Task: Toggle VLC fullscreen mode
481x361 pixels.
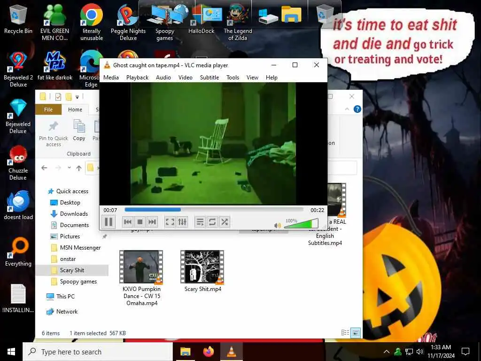Action: pos(170,222)
